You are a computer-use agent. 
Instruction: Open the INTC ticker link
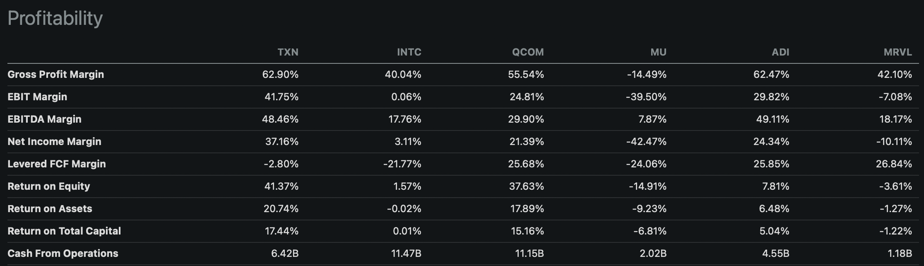point(409,52)
